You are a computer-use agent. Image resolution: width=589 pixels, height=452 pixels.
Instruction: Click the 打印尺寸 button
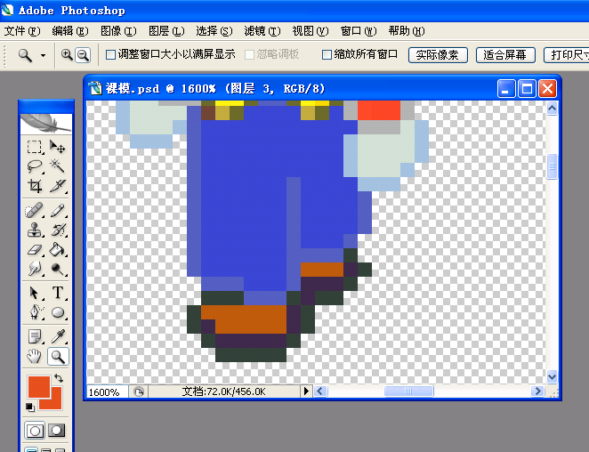[x=567, y=55]
